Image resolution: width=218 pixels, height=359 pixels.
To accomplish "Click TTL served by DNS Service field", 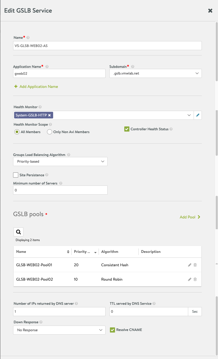I will pos(149,311).
